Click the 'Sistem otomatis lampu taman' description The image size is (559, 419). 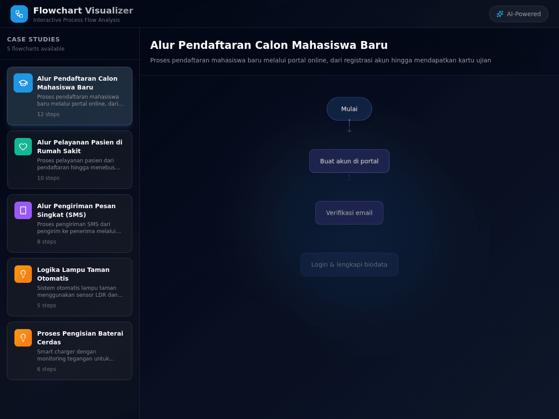coord(80,292)
